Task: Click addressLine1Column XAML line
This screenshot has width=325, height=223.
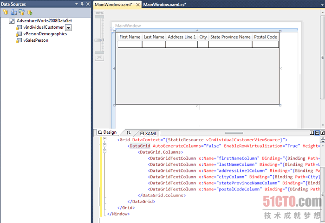Action: (234, 171)
